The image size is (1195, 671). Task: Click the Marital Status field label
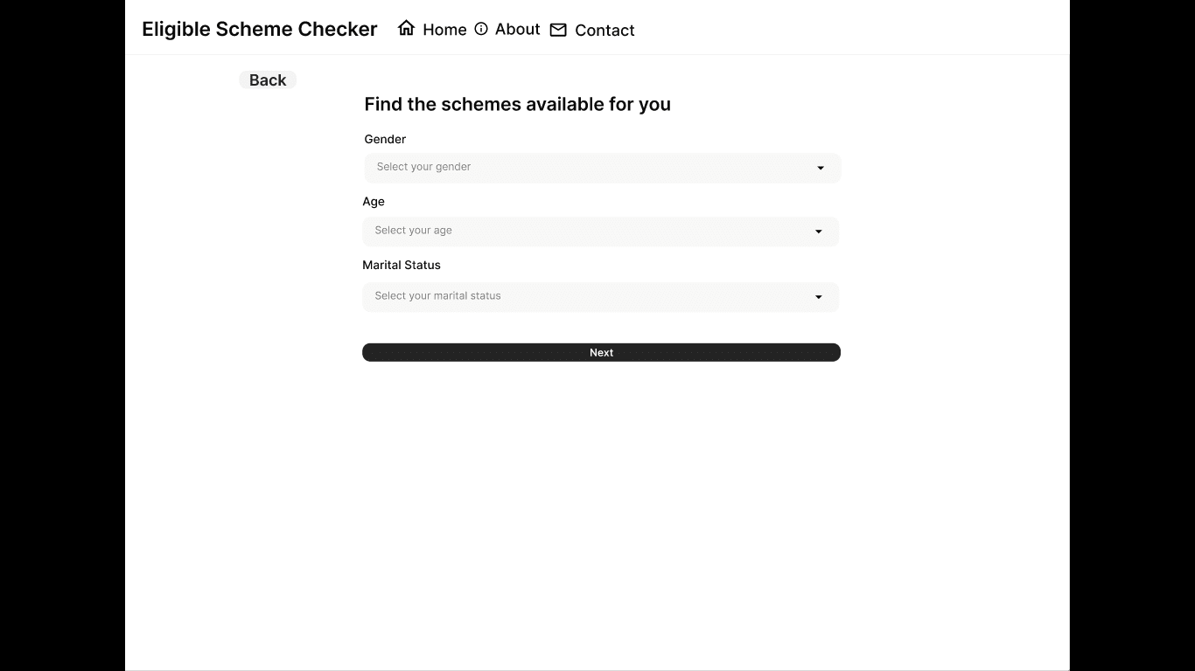tap(402, 265)
